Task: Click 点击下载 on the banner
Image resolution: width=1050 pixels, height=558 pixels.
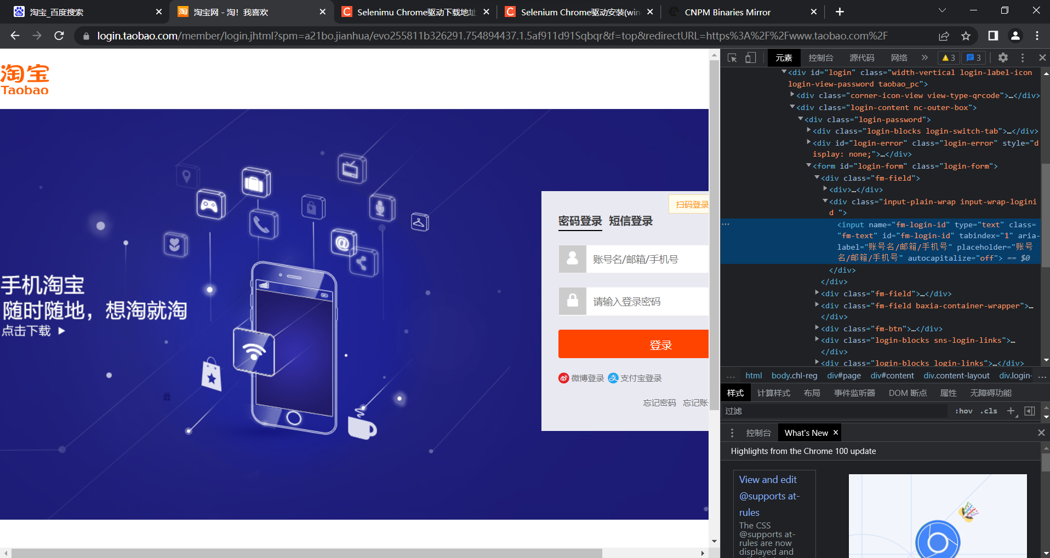Action: click(x=33, y=331)
